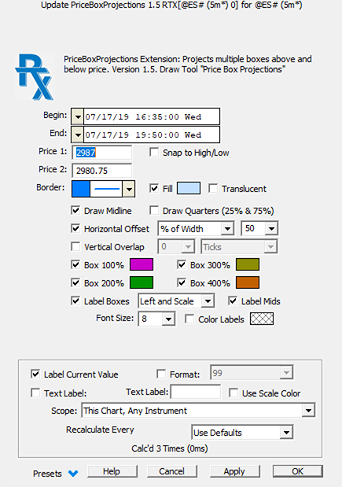Click the Presets label
342x487 pixels.
click(x=47, y=474)
